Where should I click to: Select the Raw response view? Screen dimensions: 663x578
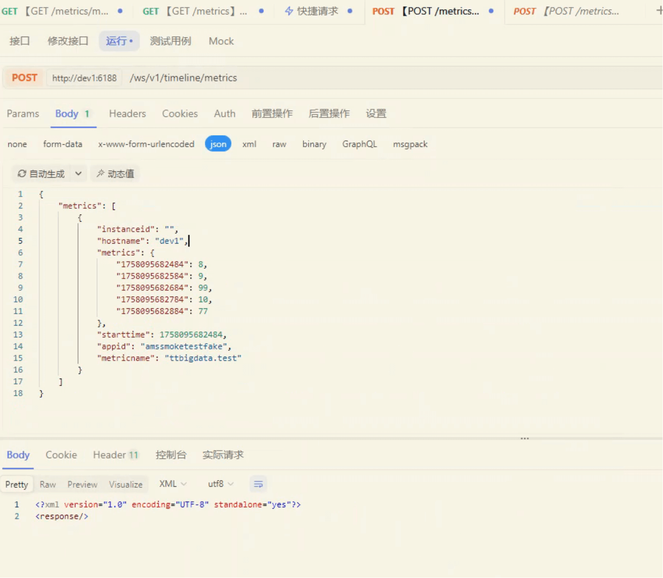pyautogui.click(x=48, y=485)
